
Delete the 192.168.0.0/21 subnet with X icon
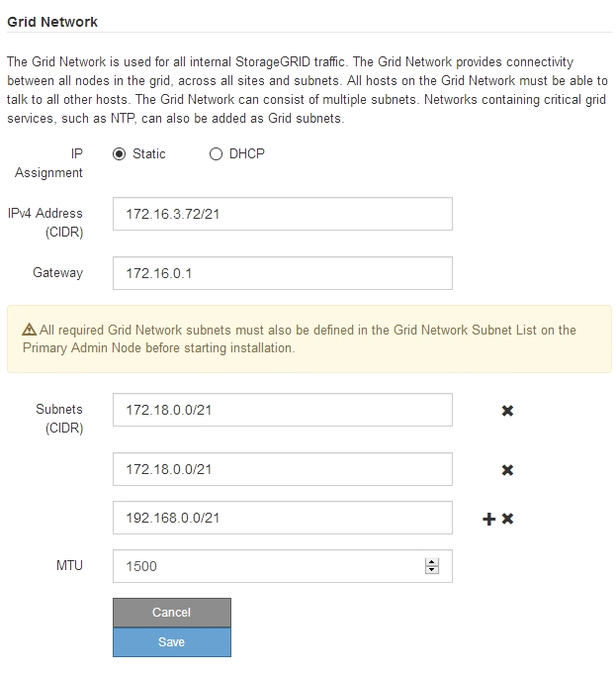(507, 519)
